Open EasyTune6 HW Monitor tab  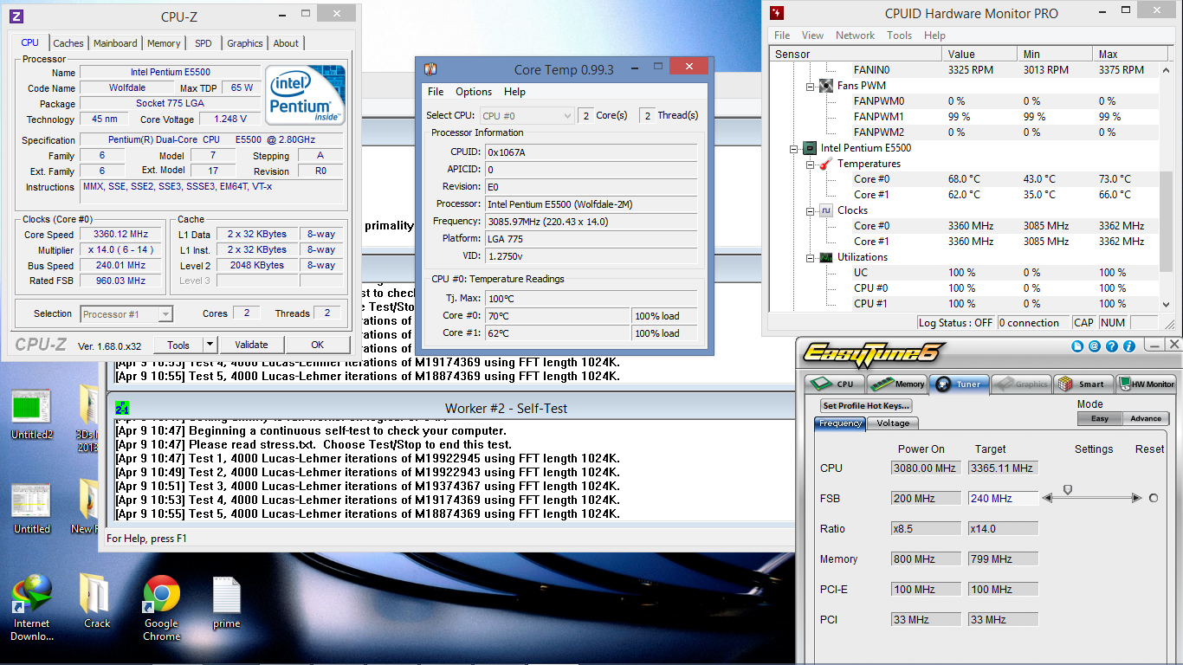click(x=1147, y=384)
